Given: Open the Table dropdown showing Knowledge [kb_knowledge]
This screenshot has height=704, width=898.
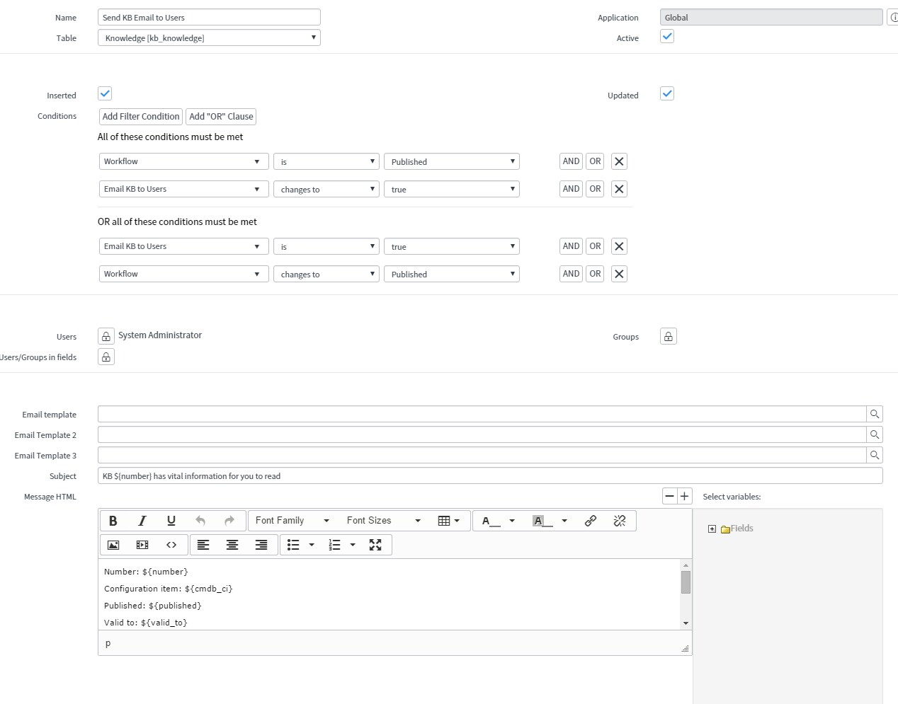Looking at the screenshot, I should click(209, 37).
